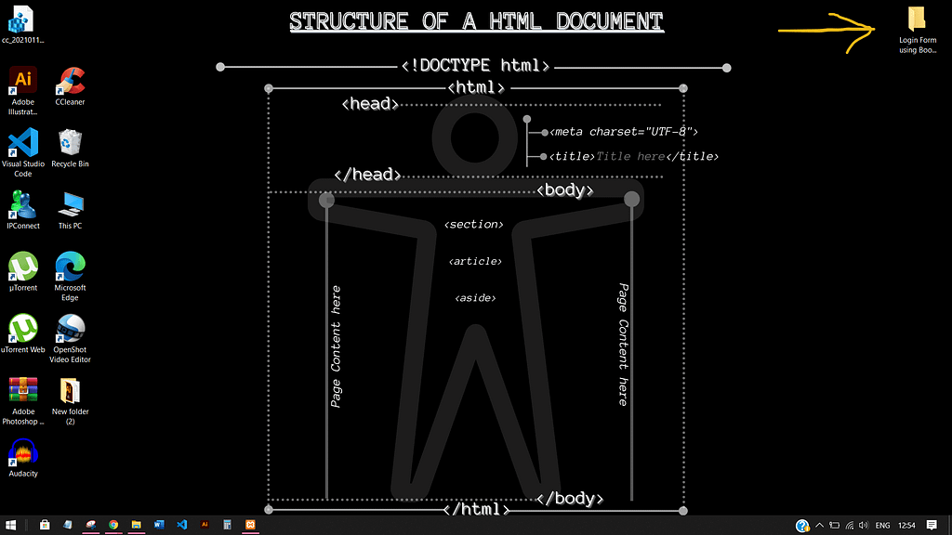Image resolution: width=952 pixels, height=535 pixels.
Task: Click the network icon to view Wi-Fi options
Action: (x=849, y=526)
